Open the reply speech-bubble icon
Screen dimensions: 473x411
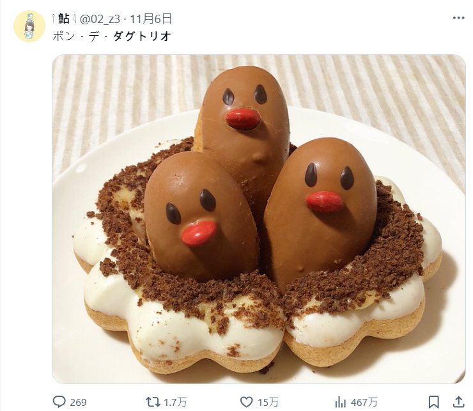(x=59, y=401)
